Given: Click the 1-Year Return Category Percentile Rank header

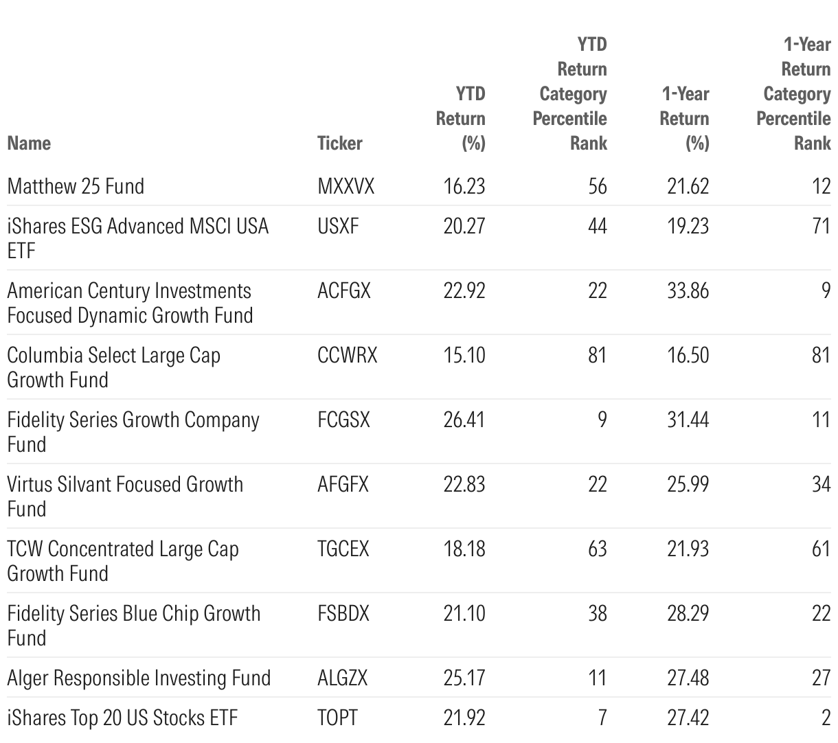Looking at the screenshot, I should (795, 93).
